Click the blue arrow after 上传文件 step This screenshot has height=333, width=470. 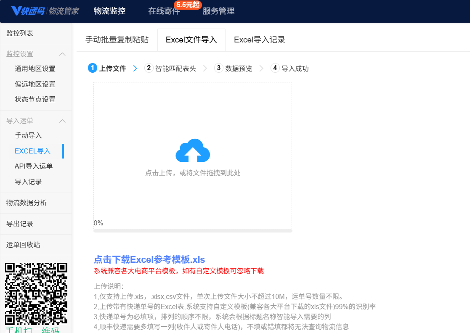(x=135, y=69)
